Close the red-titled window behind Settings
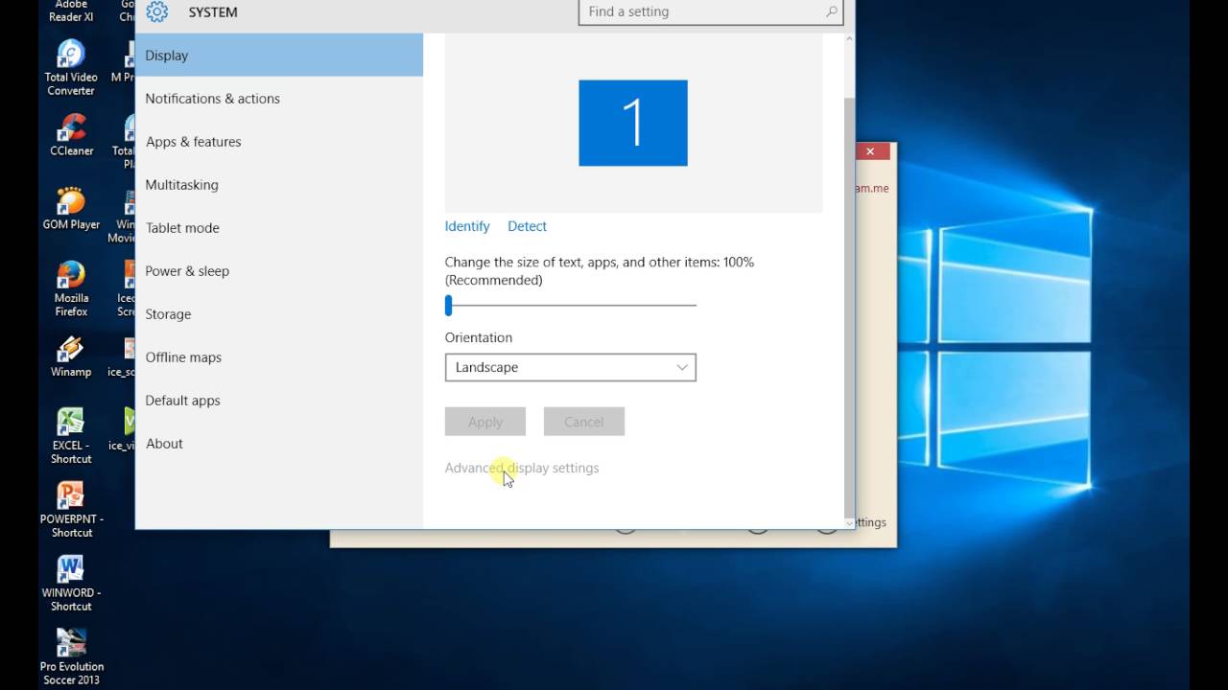Viewport: 1228px width, 690px height. [870, 151]
